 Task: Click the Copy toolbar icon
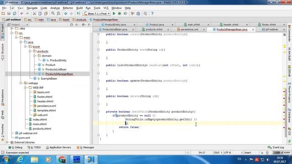tap(40, 14)
